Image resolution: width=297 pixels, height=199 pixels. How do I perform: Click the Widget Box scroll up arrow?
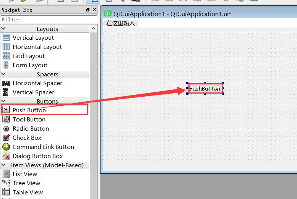(x=94, y=29)
